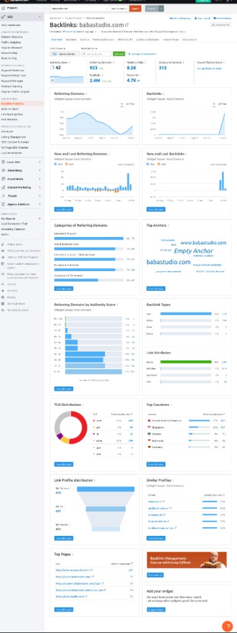Screen dimensions: 237x633
Task: Open the orange help question mark bubble
Action: pyautogui.click(x=227, y=626)
